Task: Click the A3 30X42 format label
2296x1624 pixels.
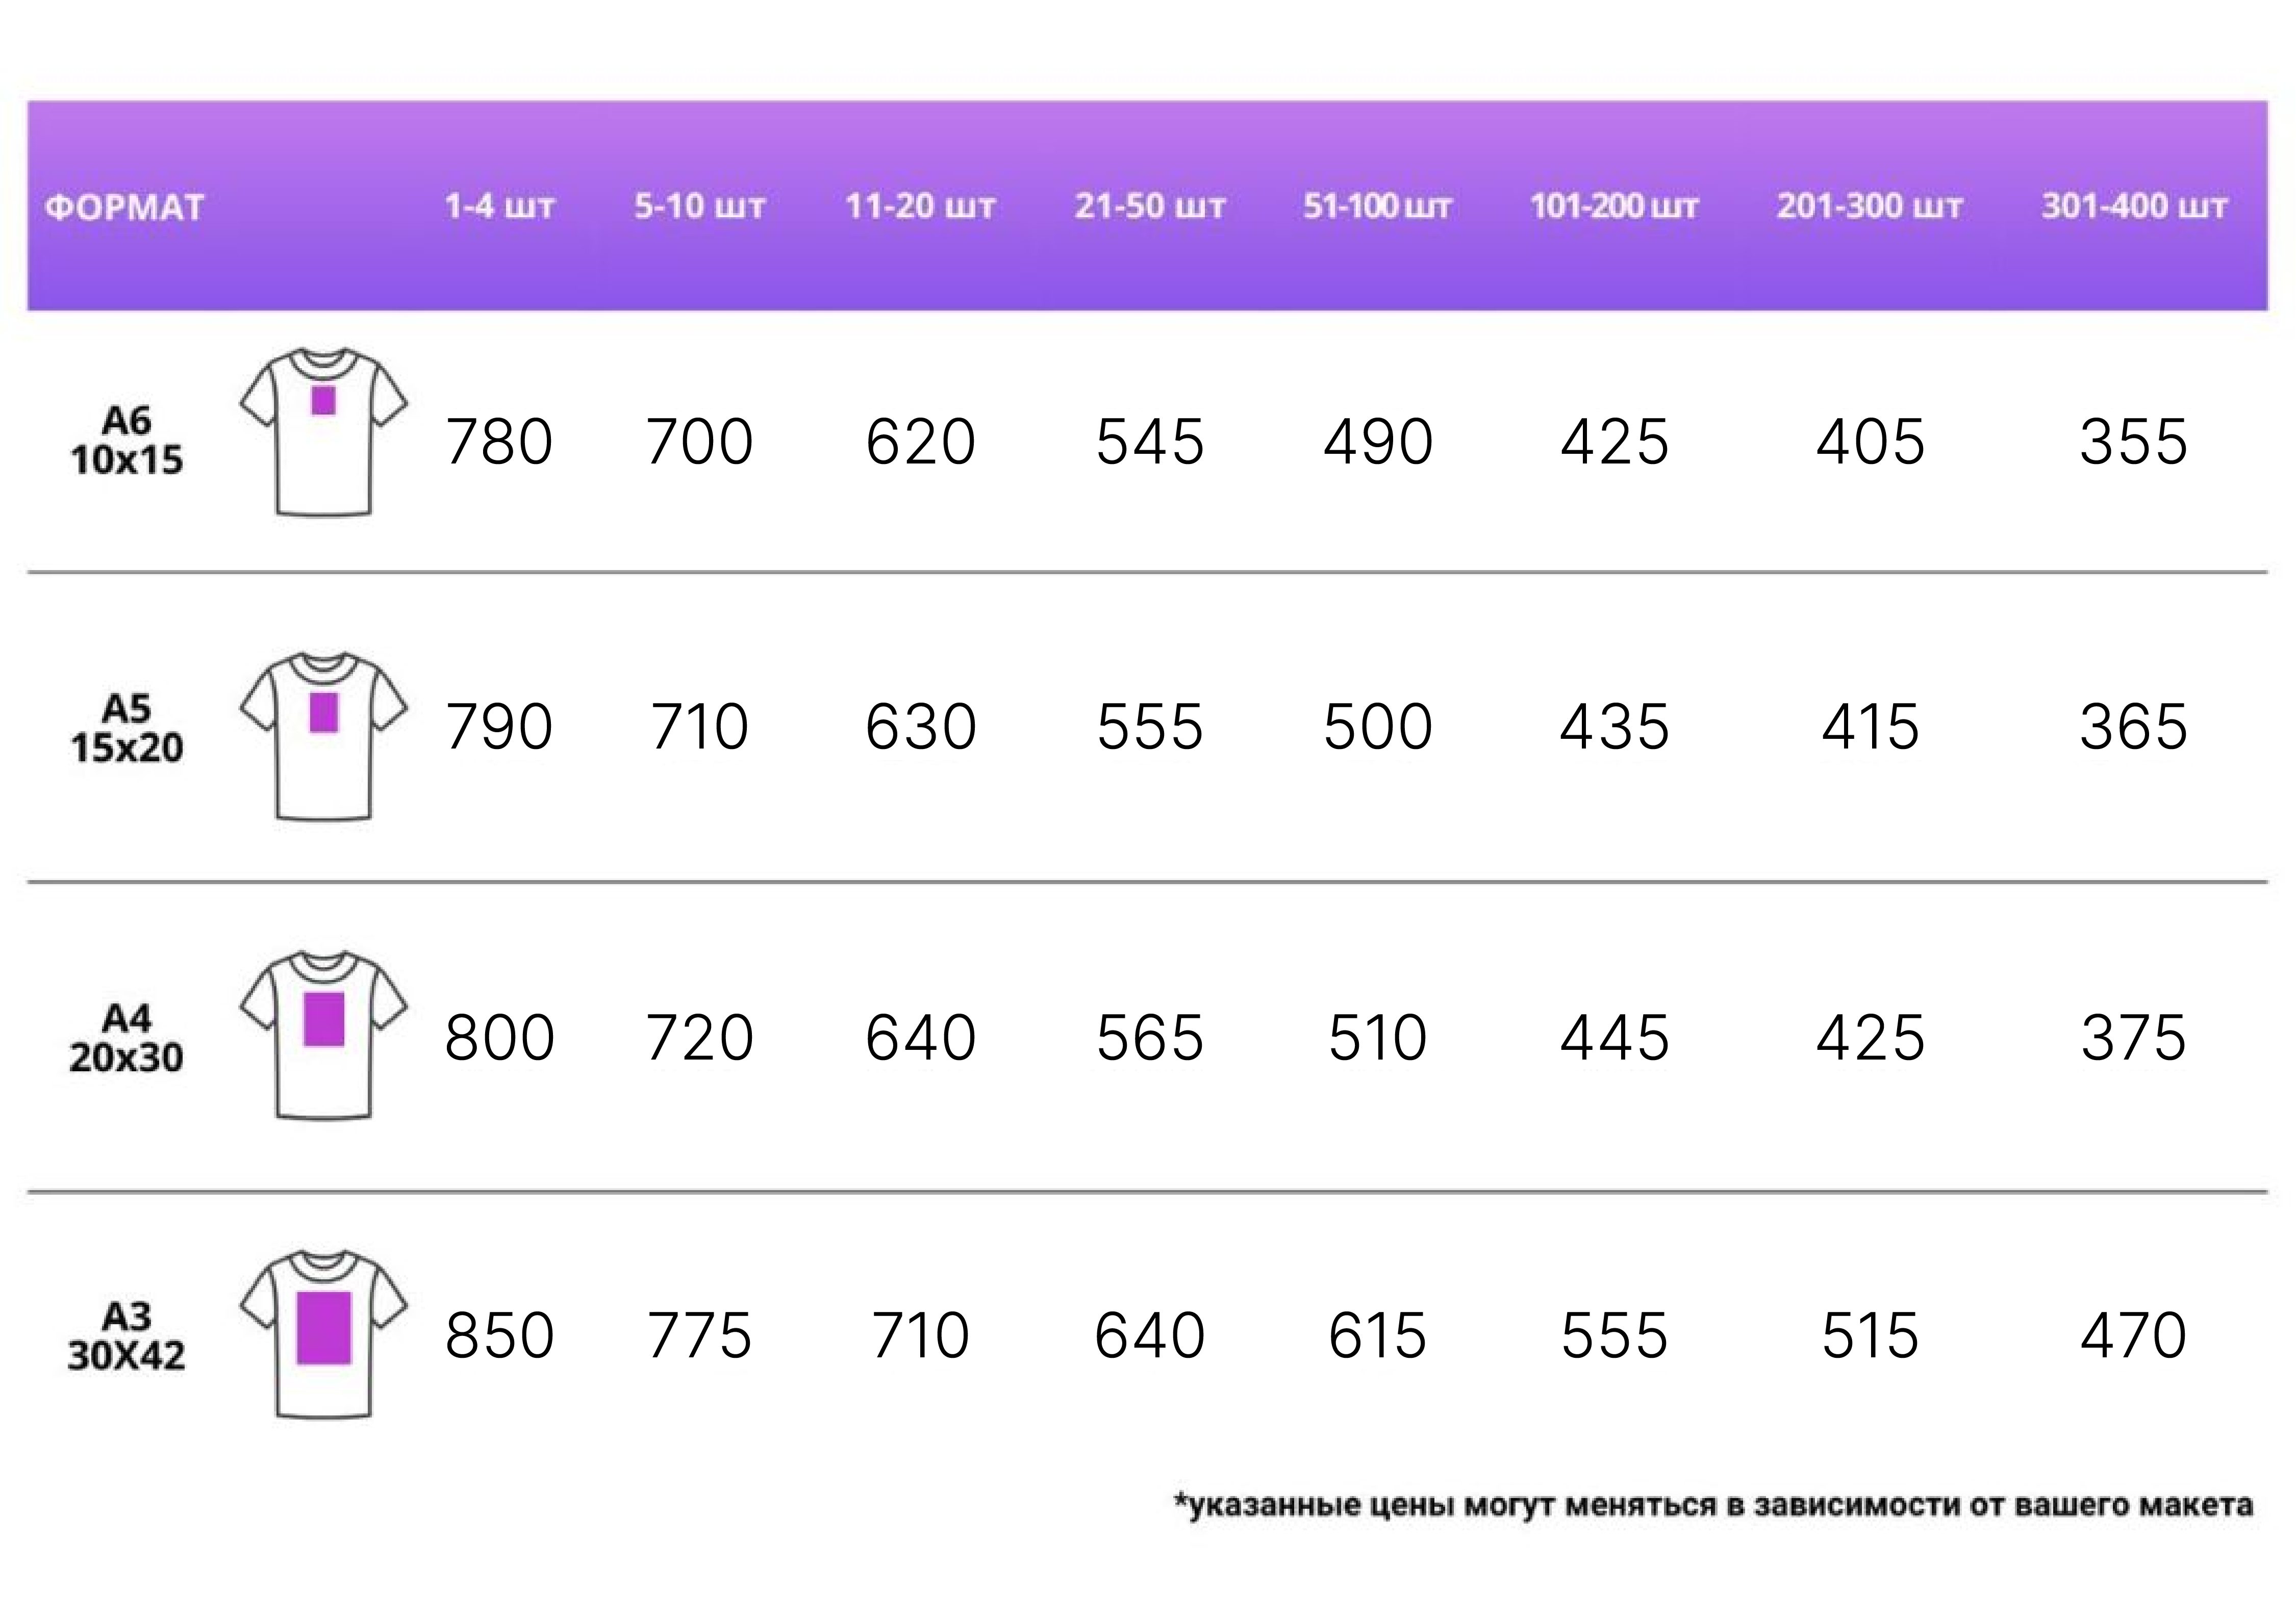Action: [x=127, y=1336]
